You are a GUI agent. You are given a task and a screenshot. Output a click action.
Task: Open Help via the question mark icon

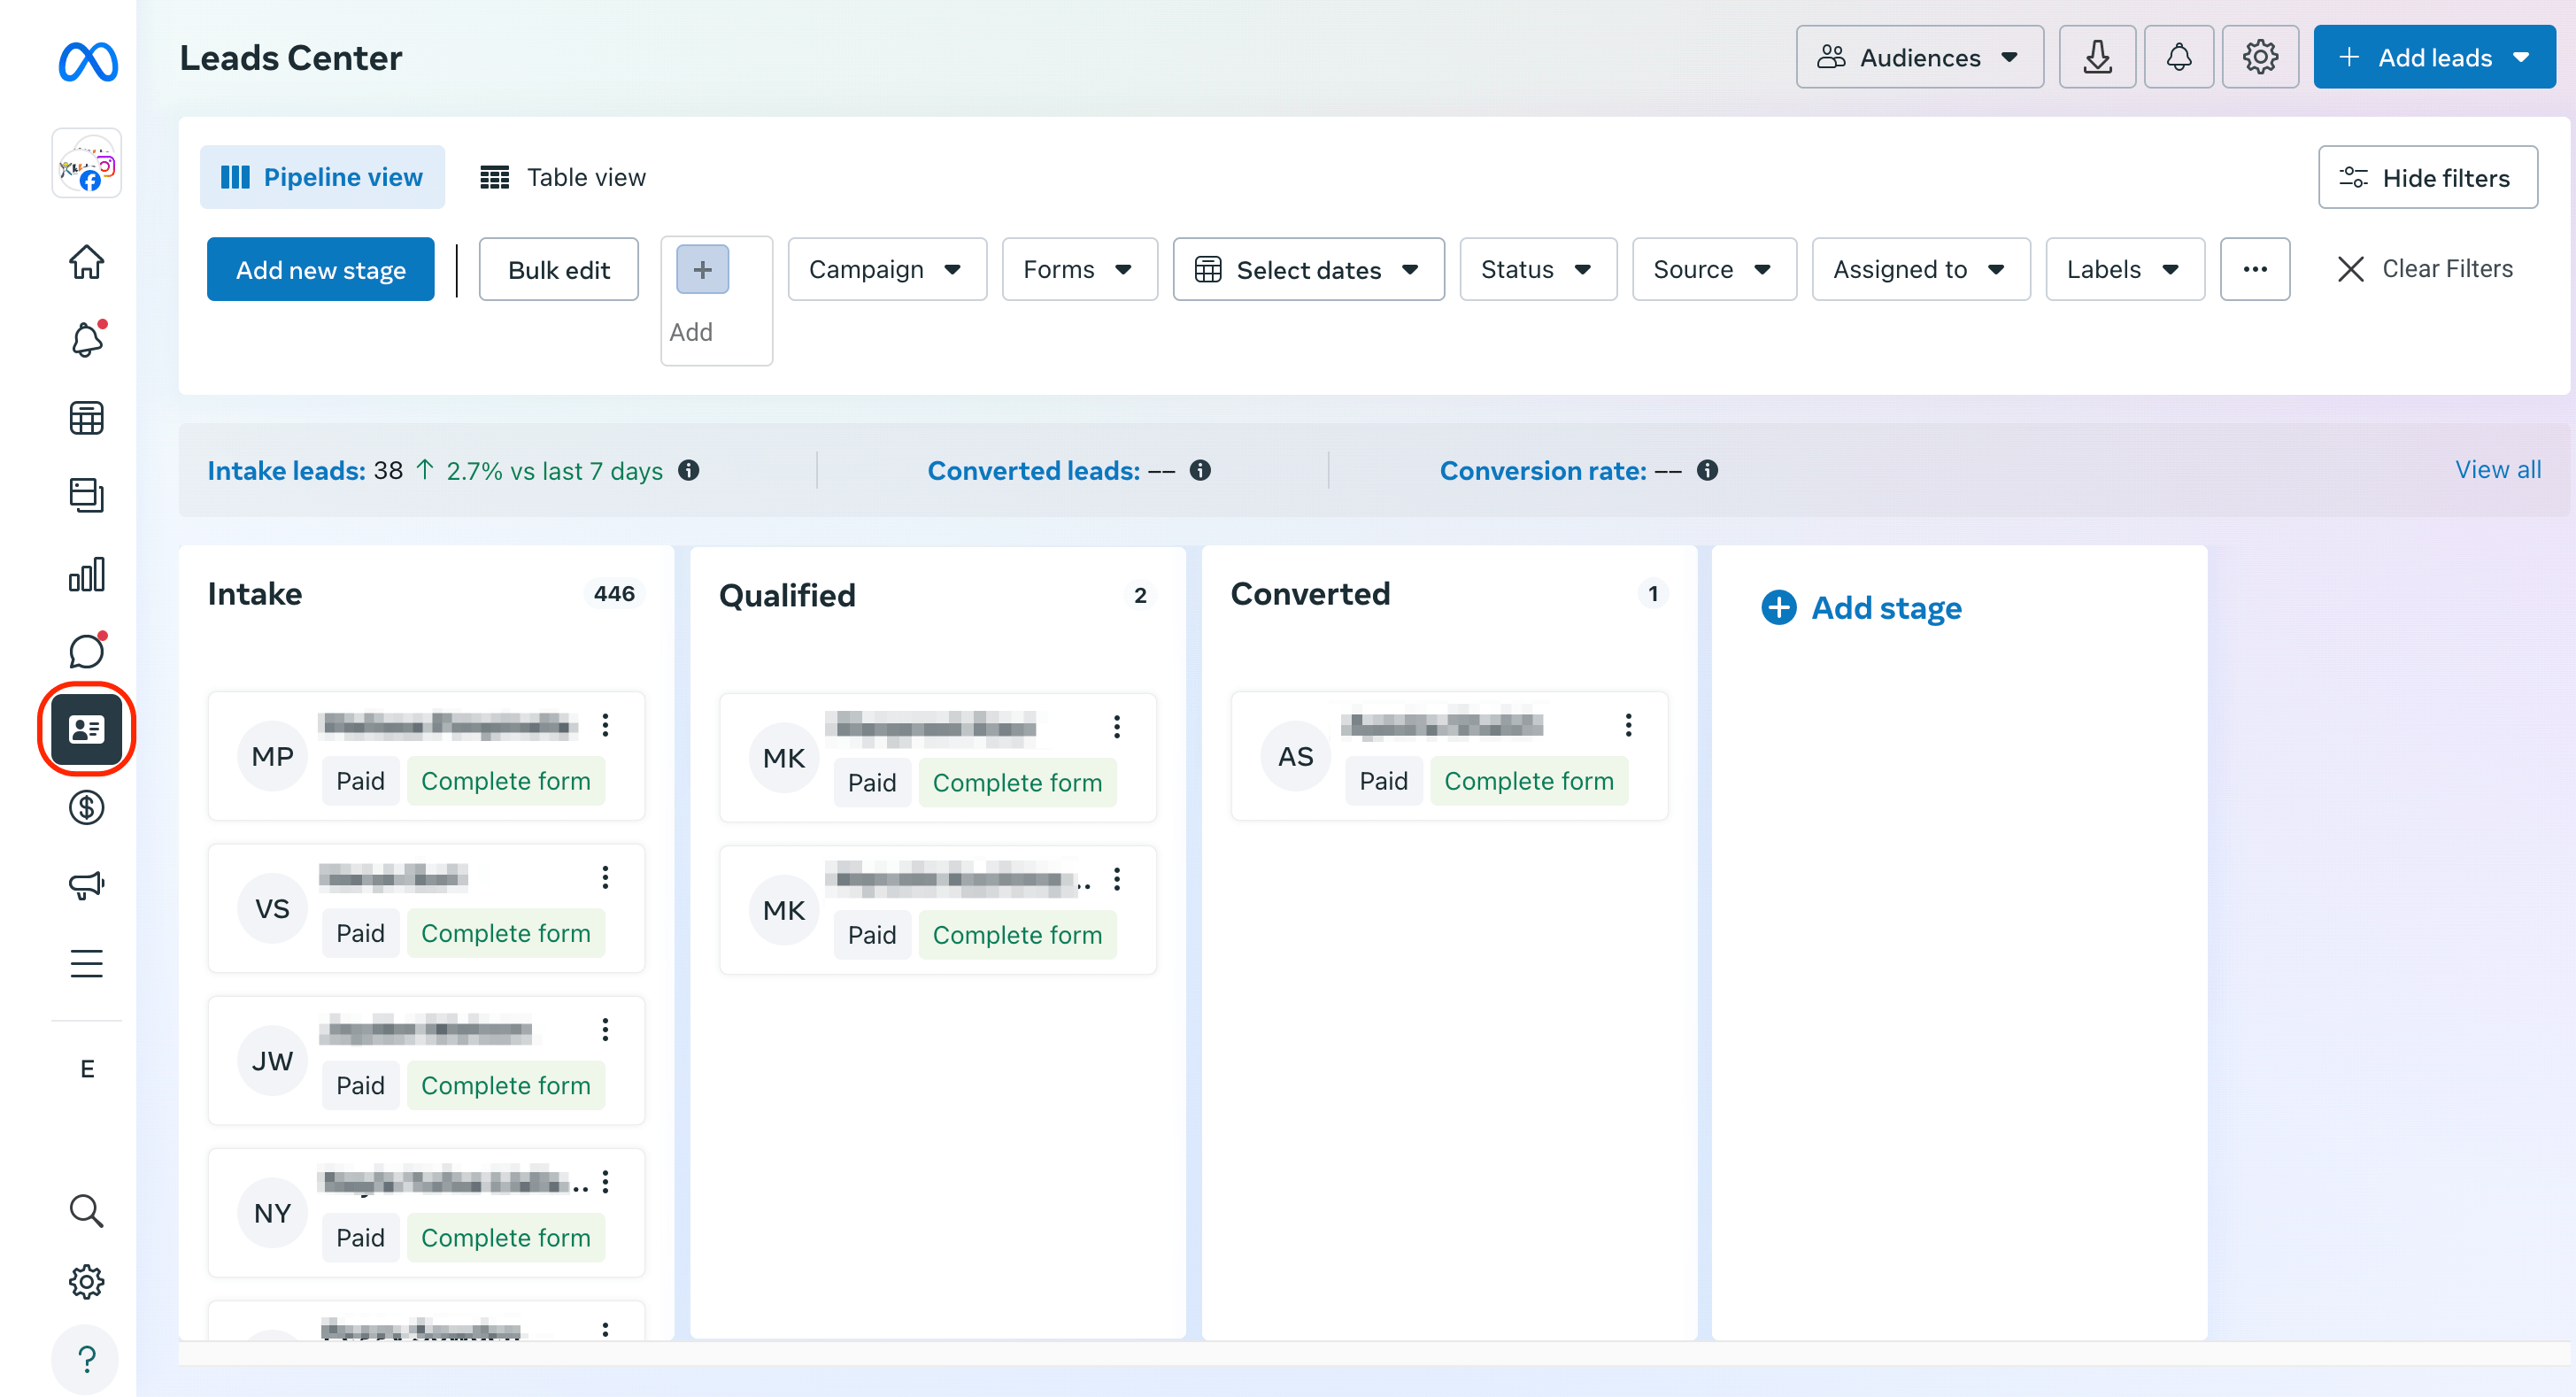point(86,1359)
